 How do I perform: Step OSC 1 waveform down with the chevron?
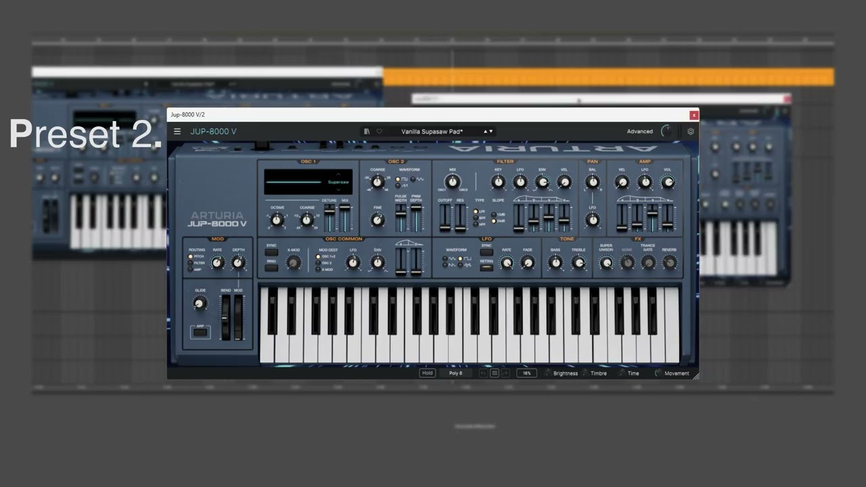(338, 190)
